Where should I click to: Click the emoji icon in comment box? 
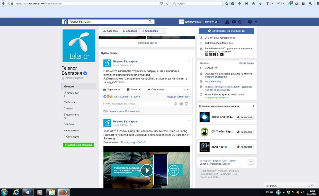(176, 104)
